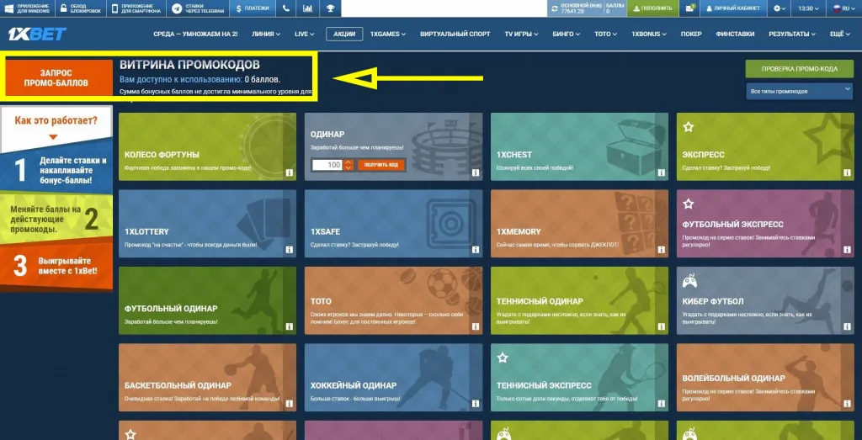Expand the Как это работает panel
862x440 pixels.
click(56, 127)
